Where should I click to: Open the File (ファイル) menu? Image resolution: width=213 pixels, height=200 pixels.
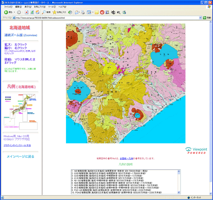tap(8, 7)
